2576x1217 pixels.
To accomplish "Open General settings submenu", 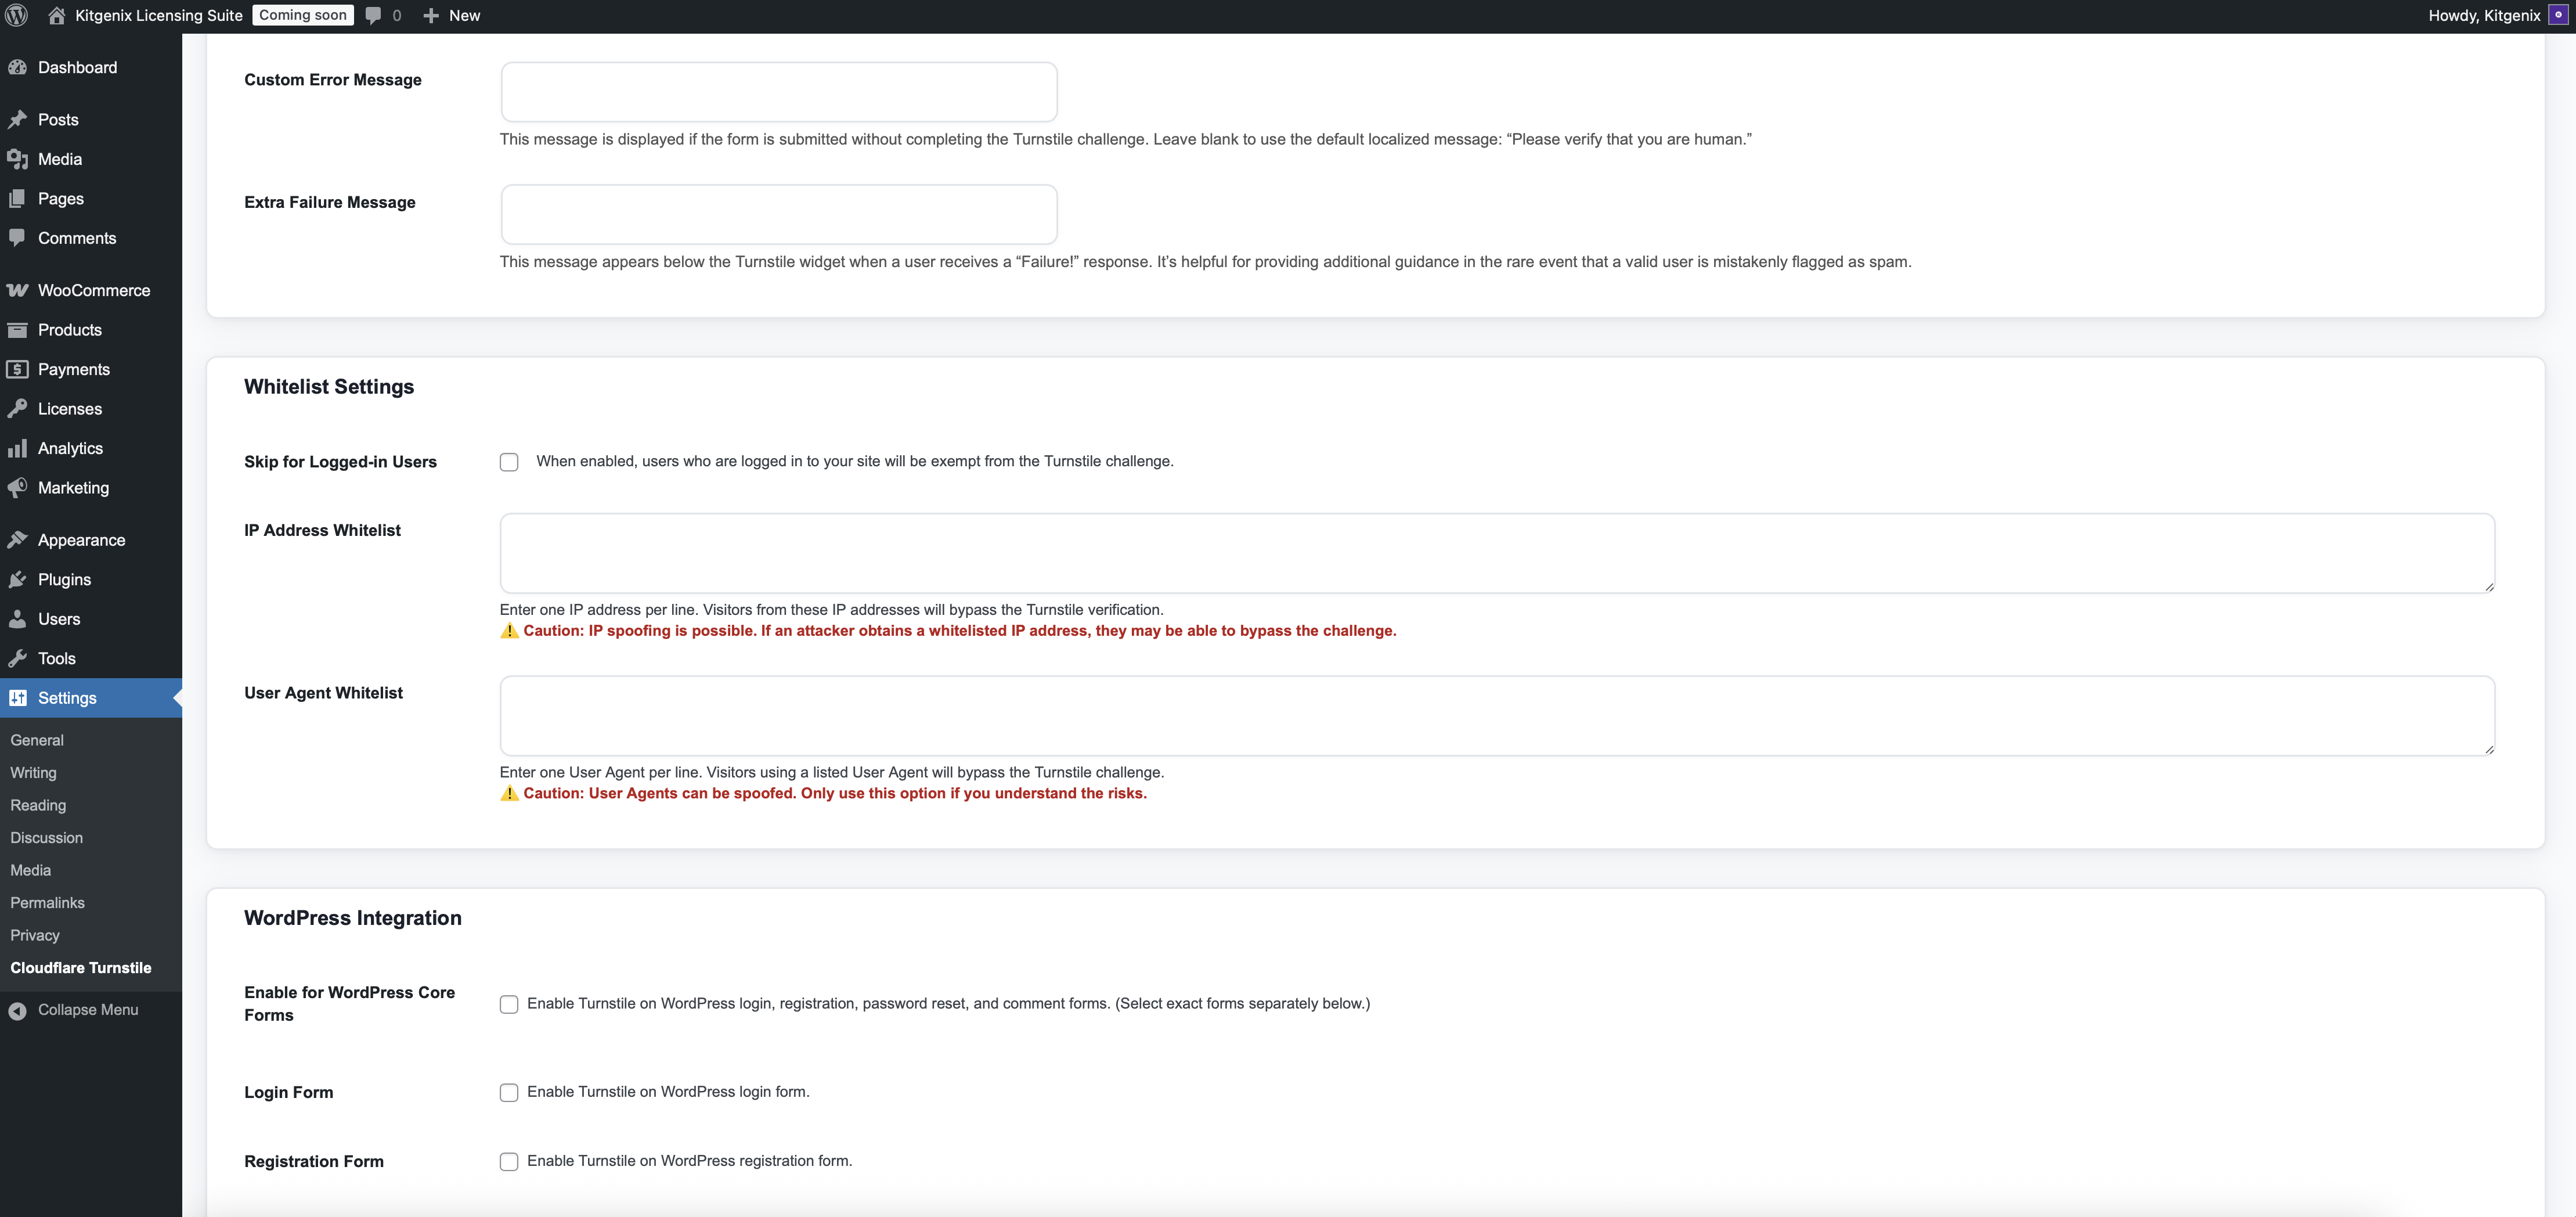I will tap(37, 740).
